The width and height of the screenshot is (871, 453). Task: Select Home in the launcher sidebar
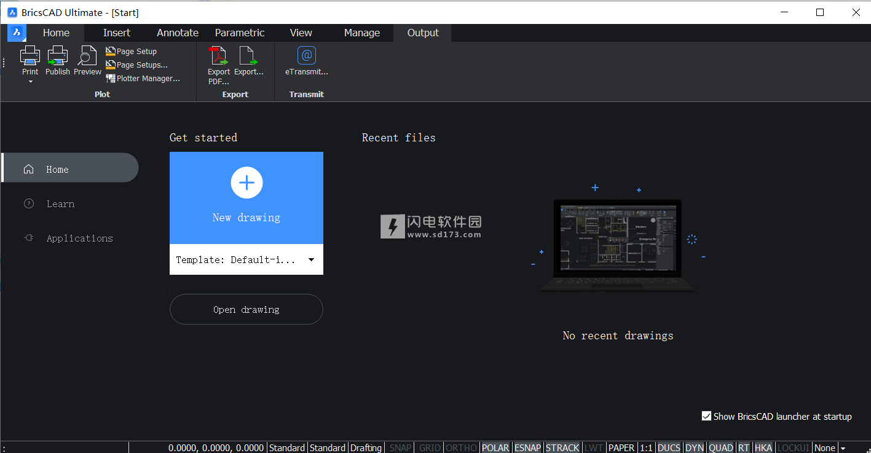click(70, 168)
